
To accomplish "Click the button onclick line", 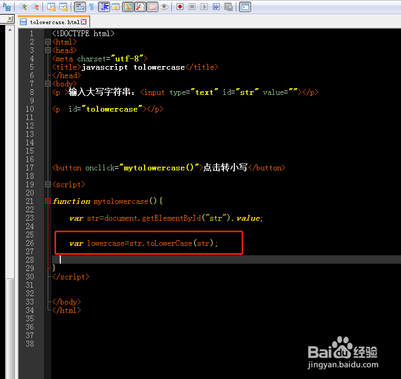I will coord(169,168).
